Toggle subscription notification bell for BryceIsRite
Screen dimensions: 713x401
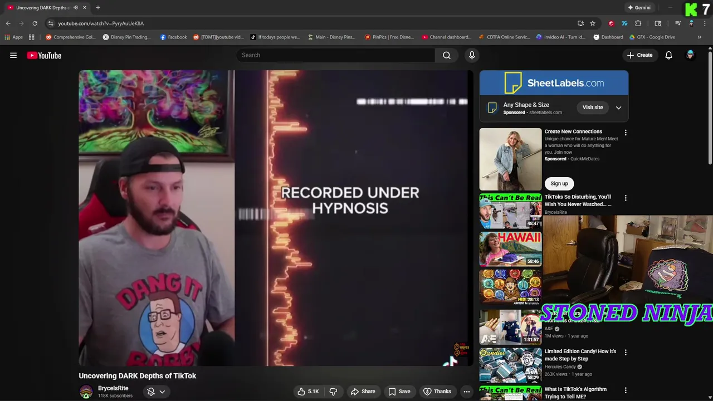[x=150, y=392]
